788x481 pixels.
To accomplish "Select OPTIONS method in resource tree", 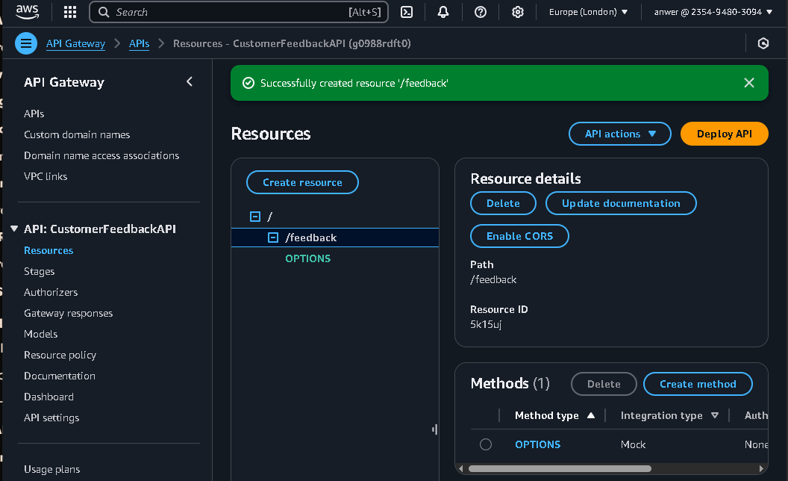I will pyautogui.click(x=307, y=258).
